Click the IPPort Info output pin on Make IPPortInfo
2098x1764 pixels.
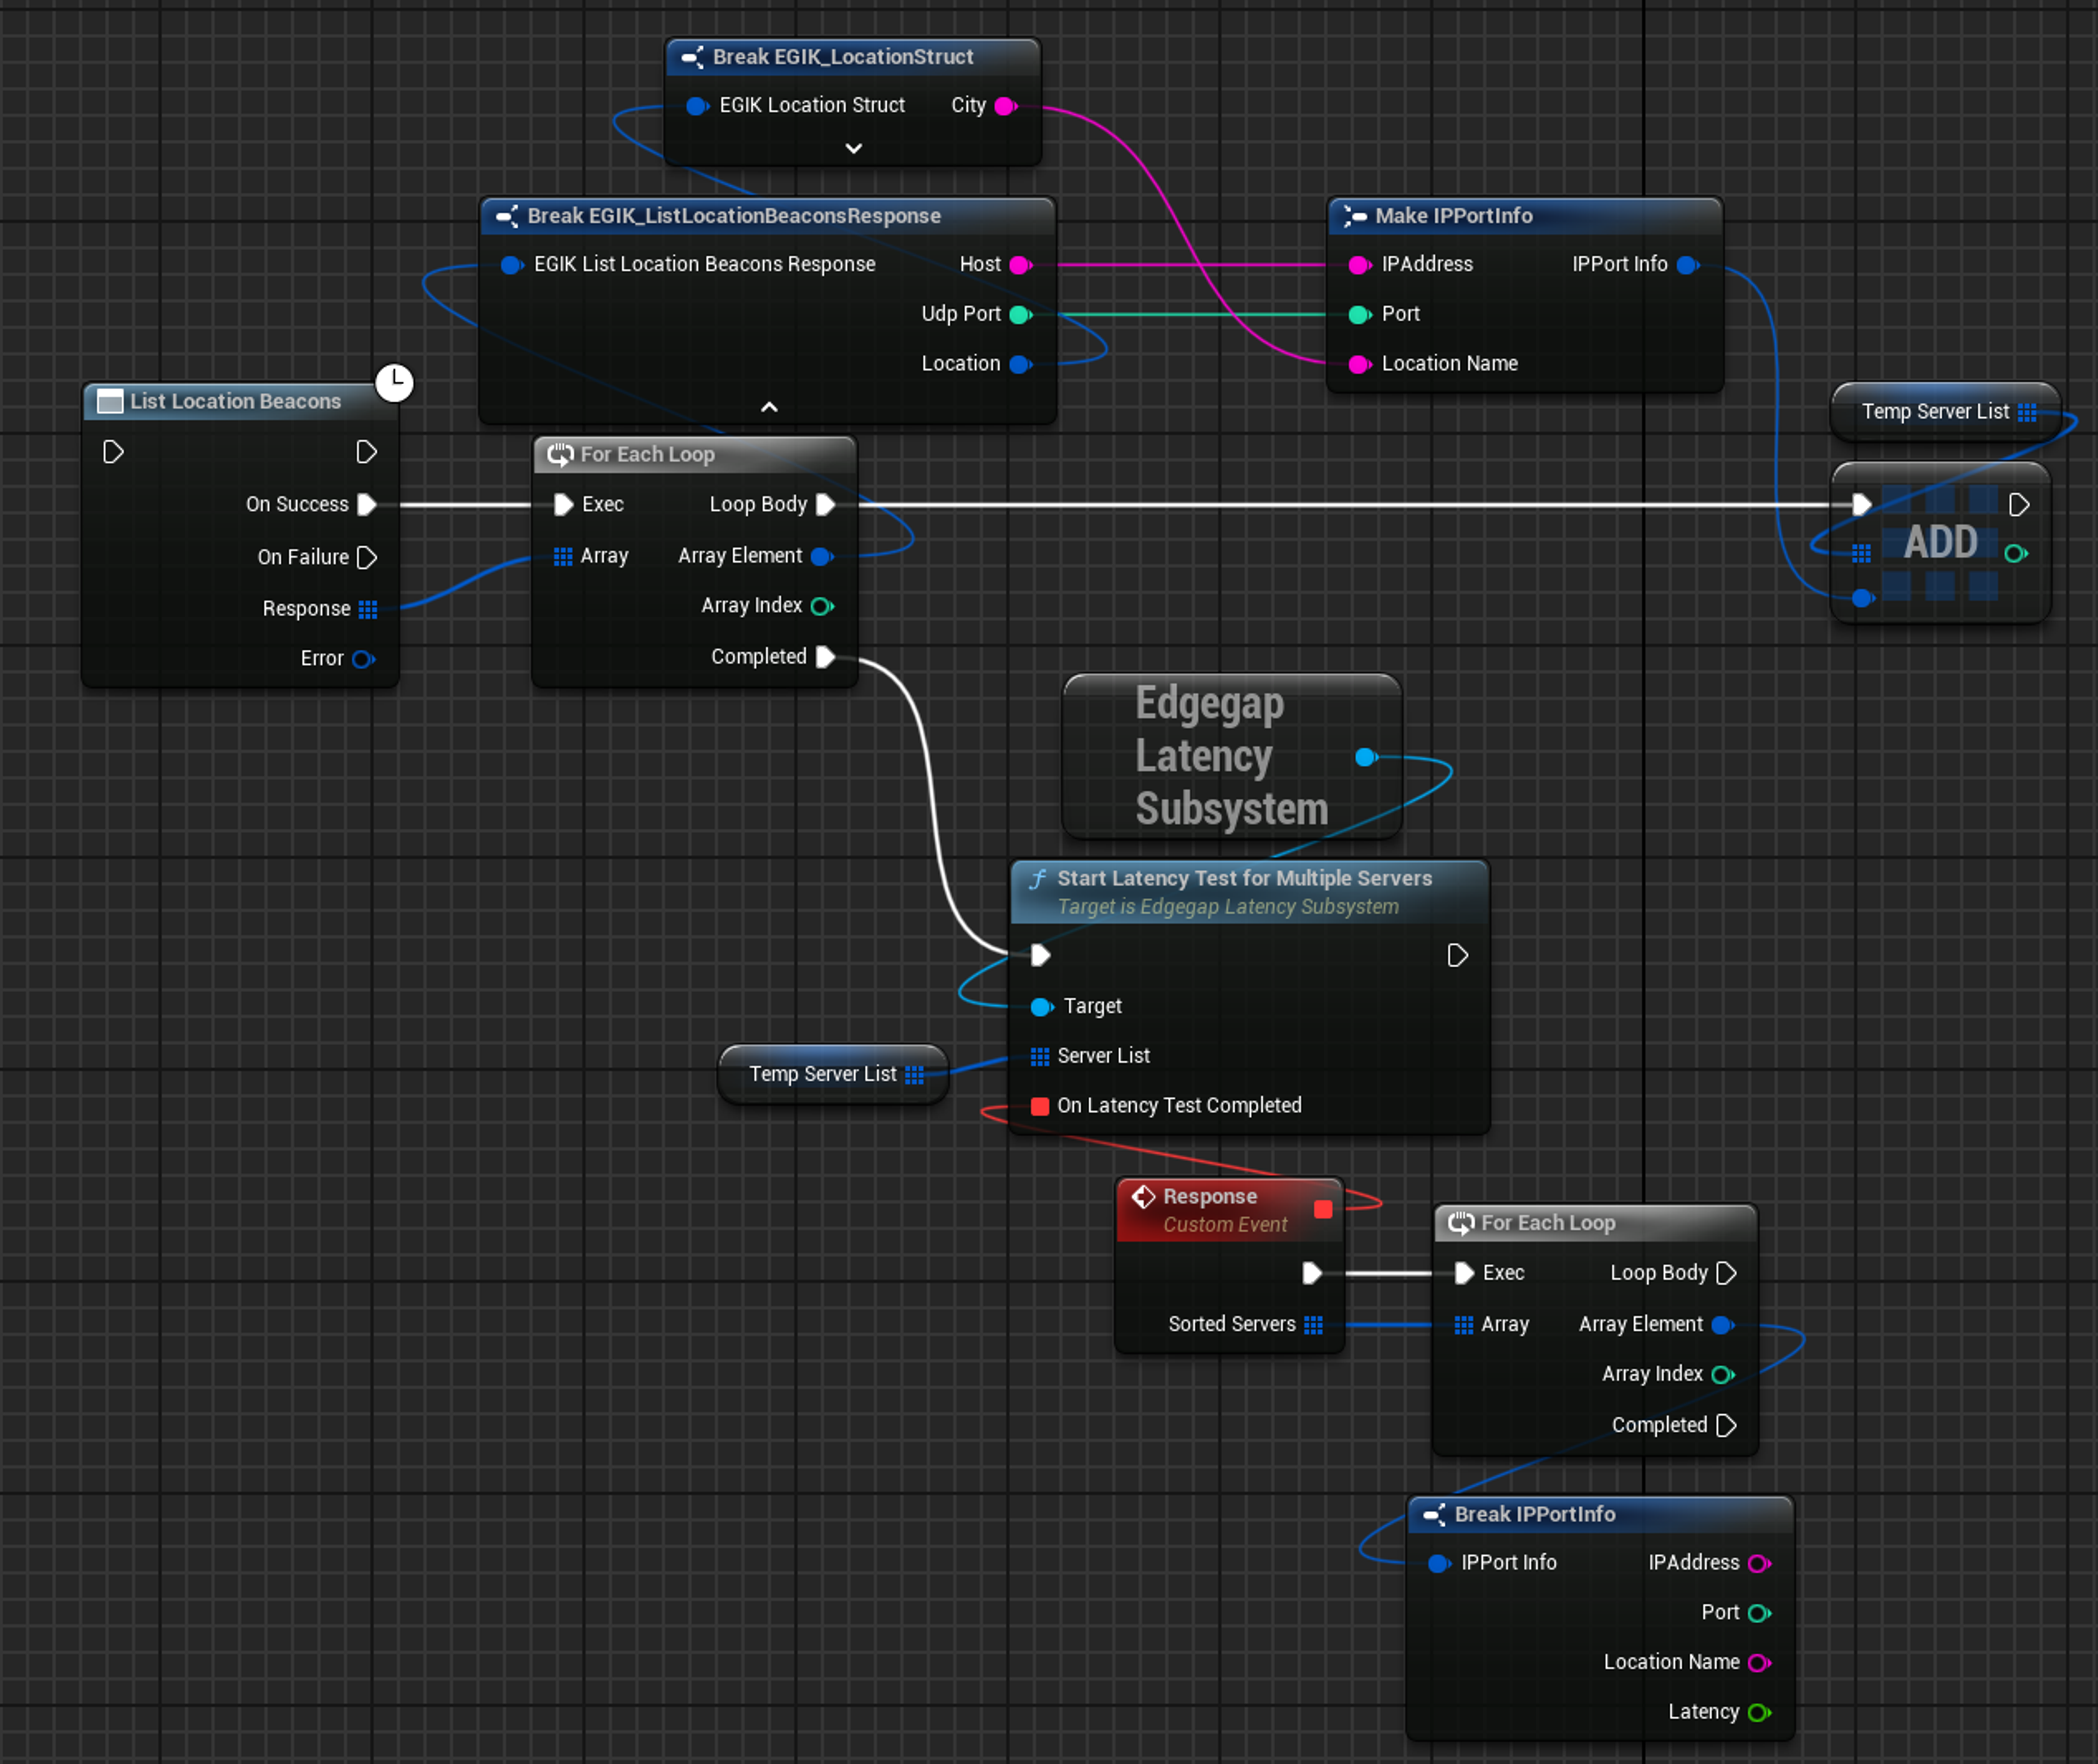[x=1688, y=265]
